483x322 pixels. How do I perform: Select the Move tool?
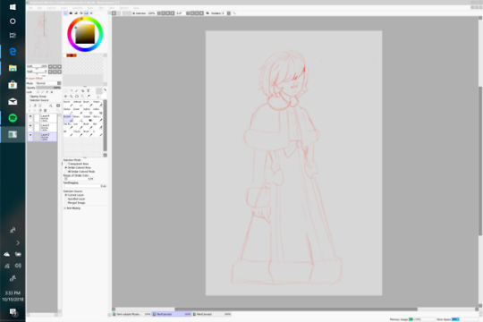[65, 97]
